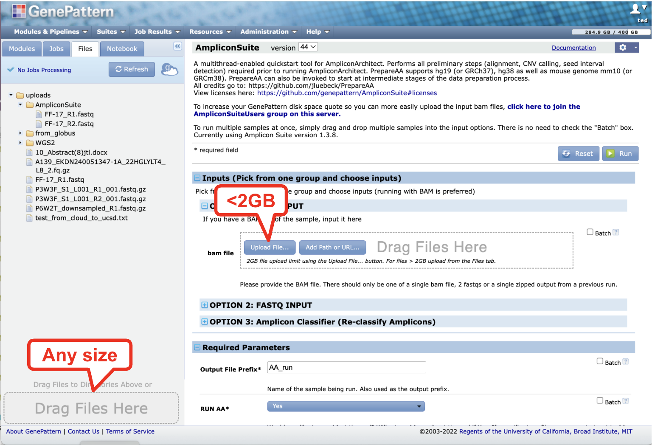Viewport: 652px width, 445px height.
Task: Open the RUN AA Yes dropdown
Action: point(346,406)
